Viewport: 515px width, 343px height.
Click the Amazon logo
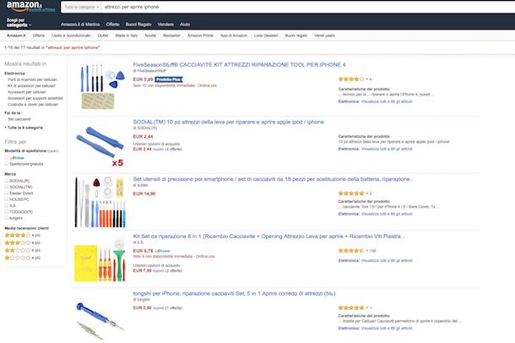(x=24, y=6)
